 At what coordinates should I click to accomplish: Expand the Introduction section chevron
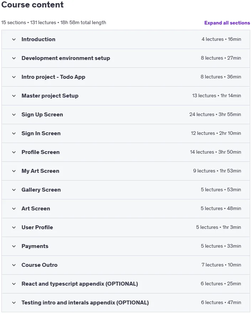(x=14, y=39)
